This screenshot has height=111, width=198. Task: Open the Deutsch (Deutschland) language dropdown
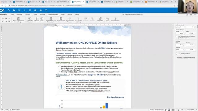coord(157,110)
